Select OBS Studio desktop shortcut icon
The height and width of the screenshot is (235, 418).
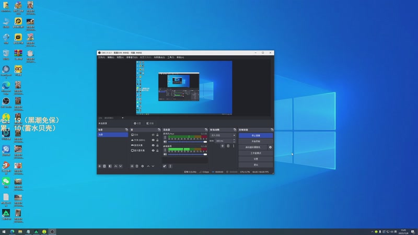[6, 102]
